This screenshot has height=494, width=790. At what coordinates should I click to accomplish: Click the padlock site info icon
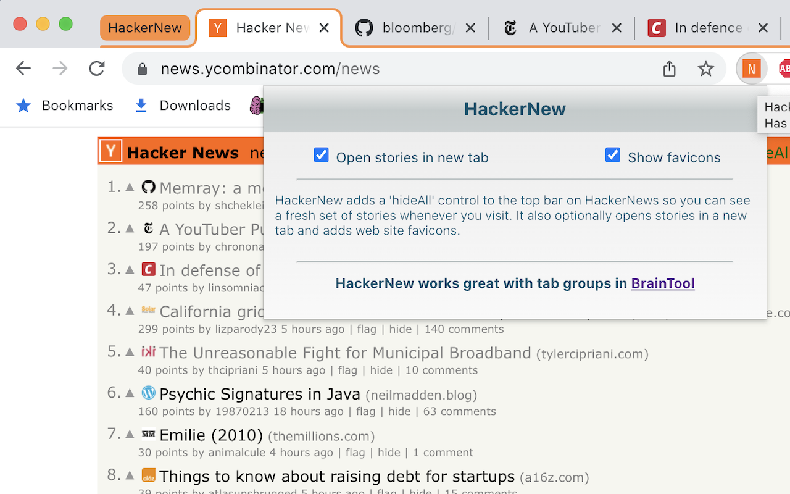(142, 69)
